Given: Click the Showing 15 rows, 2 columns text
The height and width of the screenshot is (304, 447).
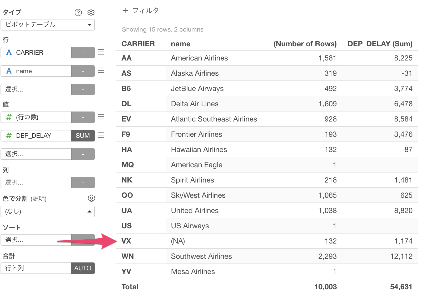Looking at the screenshot, I should point(163,29).
